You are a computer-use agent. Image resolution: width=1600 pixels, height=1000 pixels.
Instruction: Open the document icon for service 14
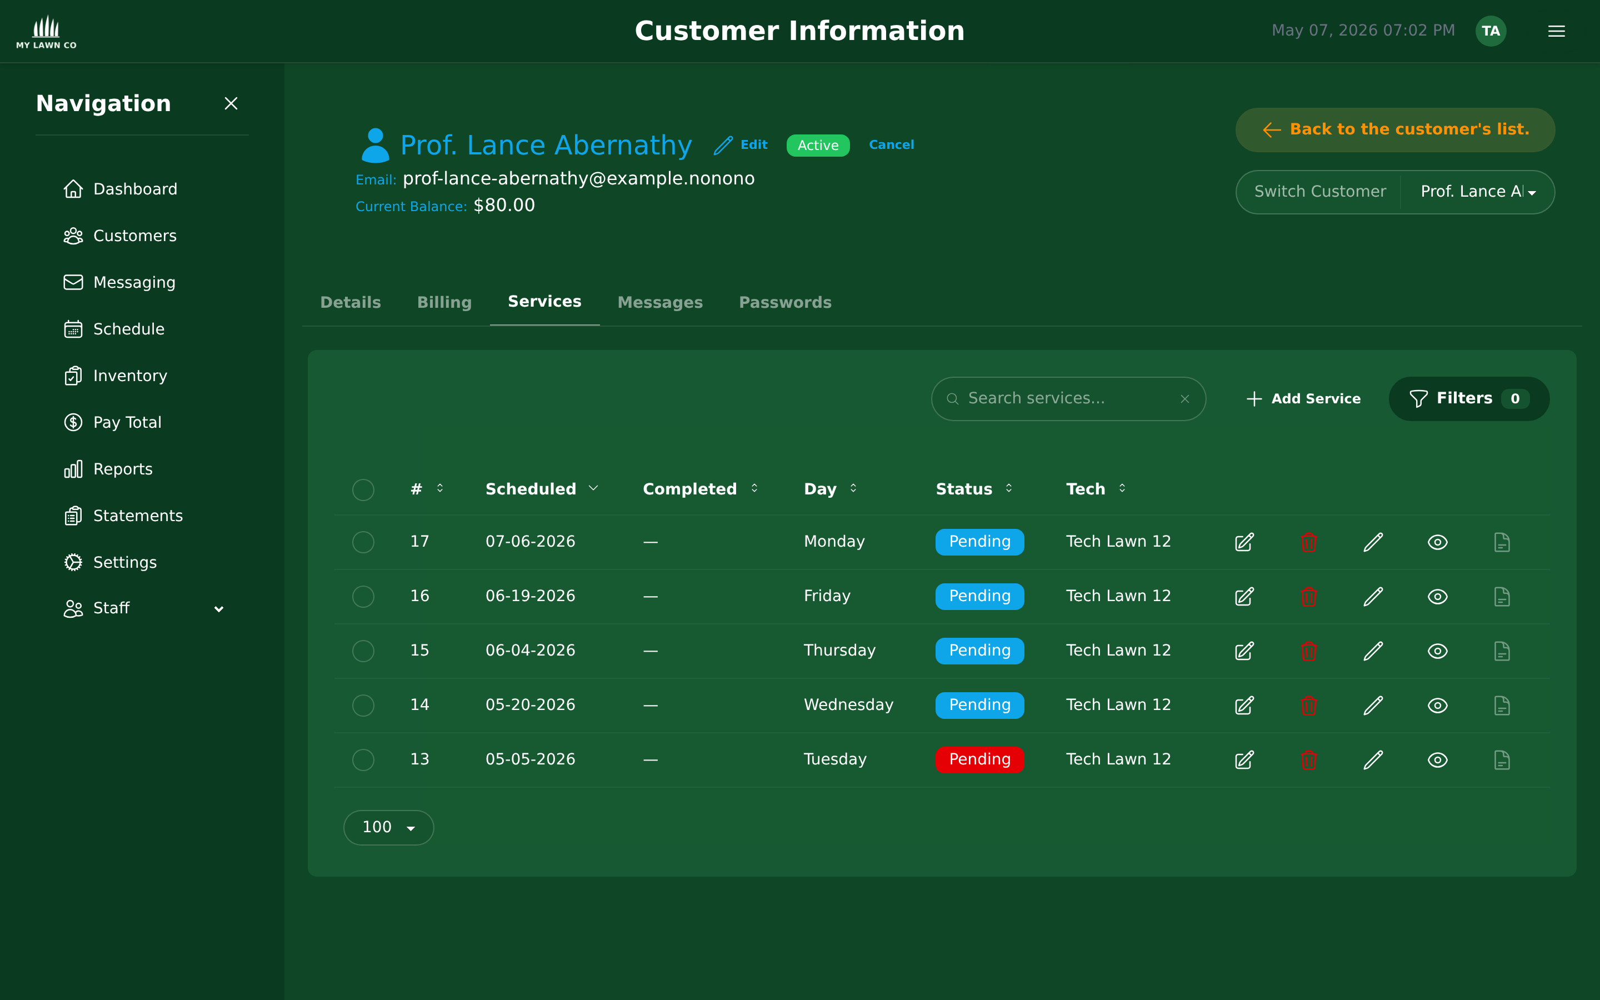1502,706
